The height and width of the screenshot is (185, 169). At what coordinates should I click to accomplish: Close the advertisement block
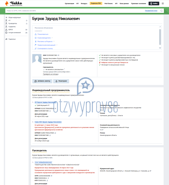coord(160,27)
